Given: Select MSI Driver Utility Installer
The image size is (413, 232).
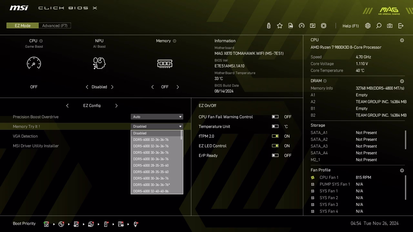Looking at the screenshot, I should click(x=36, y=146).
